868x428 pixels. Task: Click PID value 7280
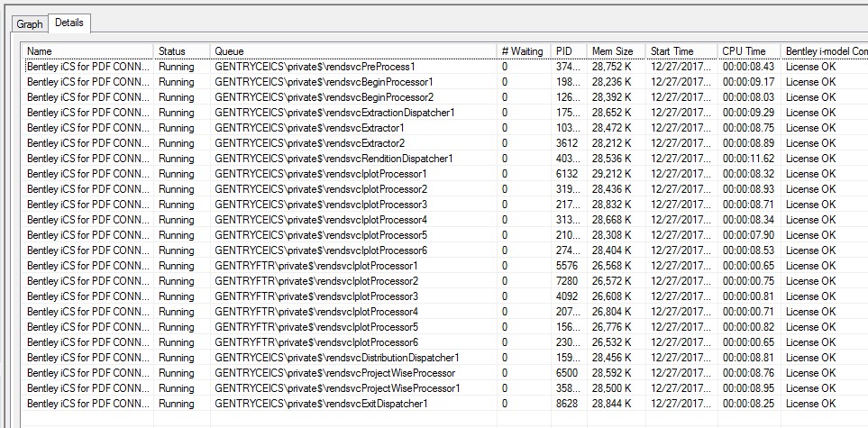click(567, 281)
